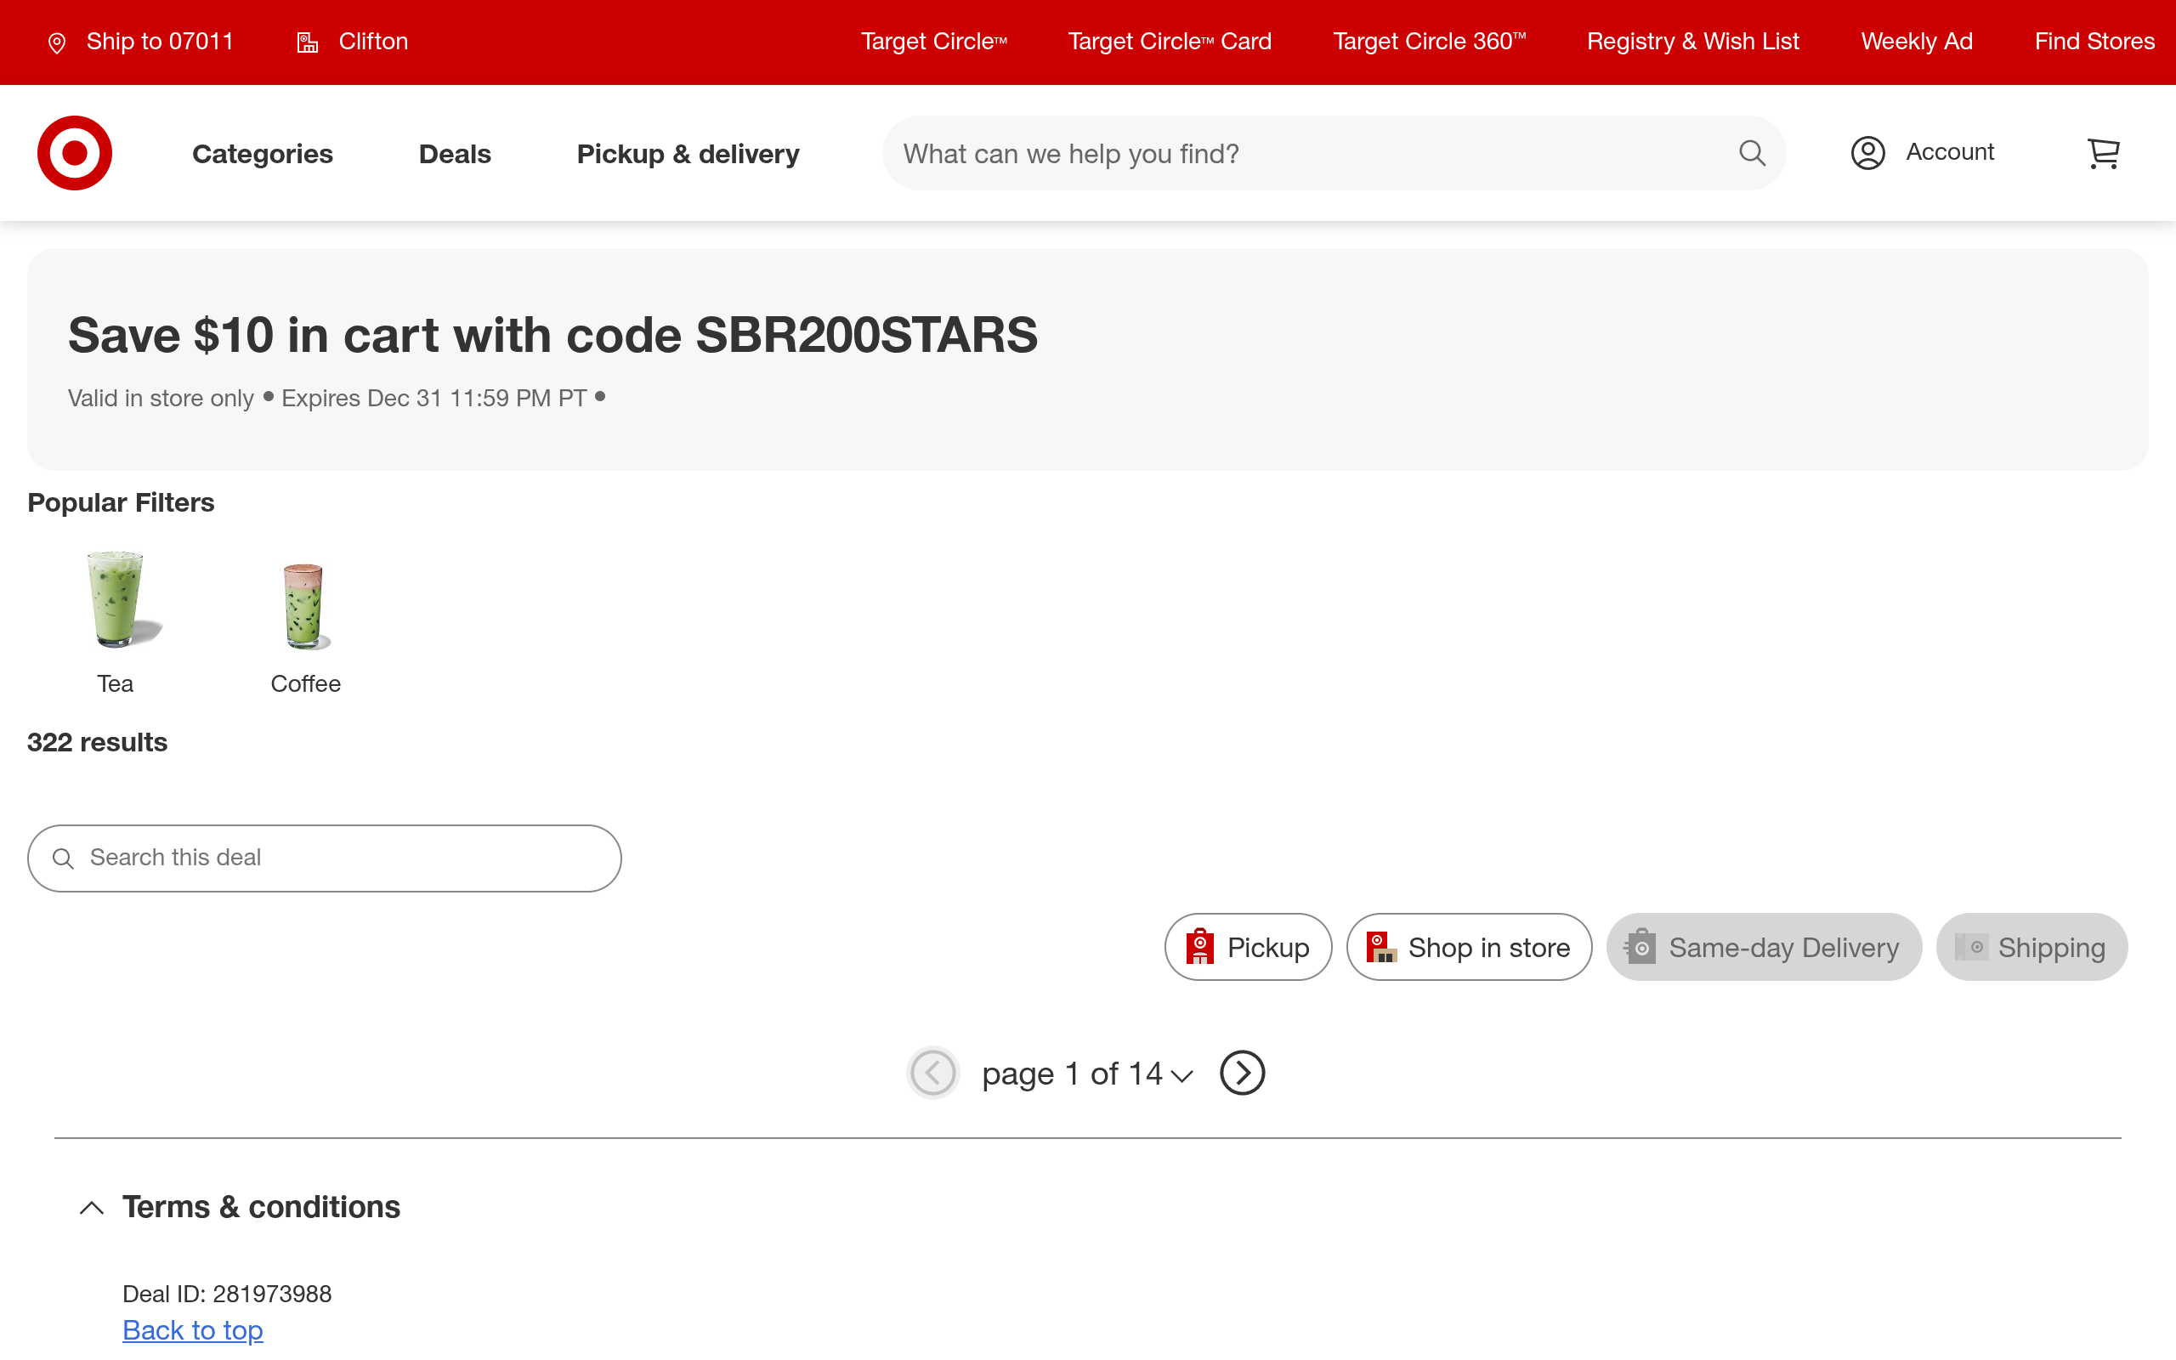
Task: Click the location pin icon
Action: (57, 43)
